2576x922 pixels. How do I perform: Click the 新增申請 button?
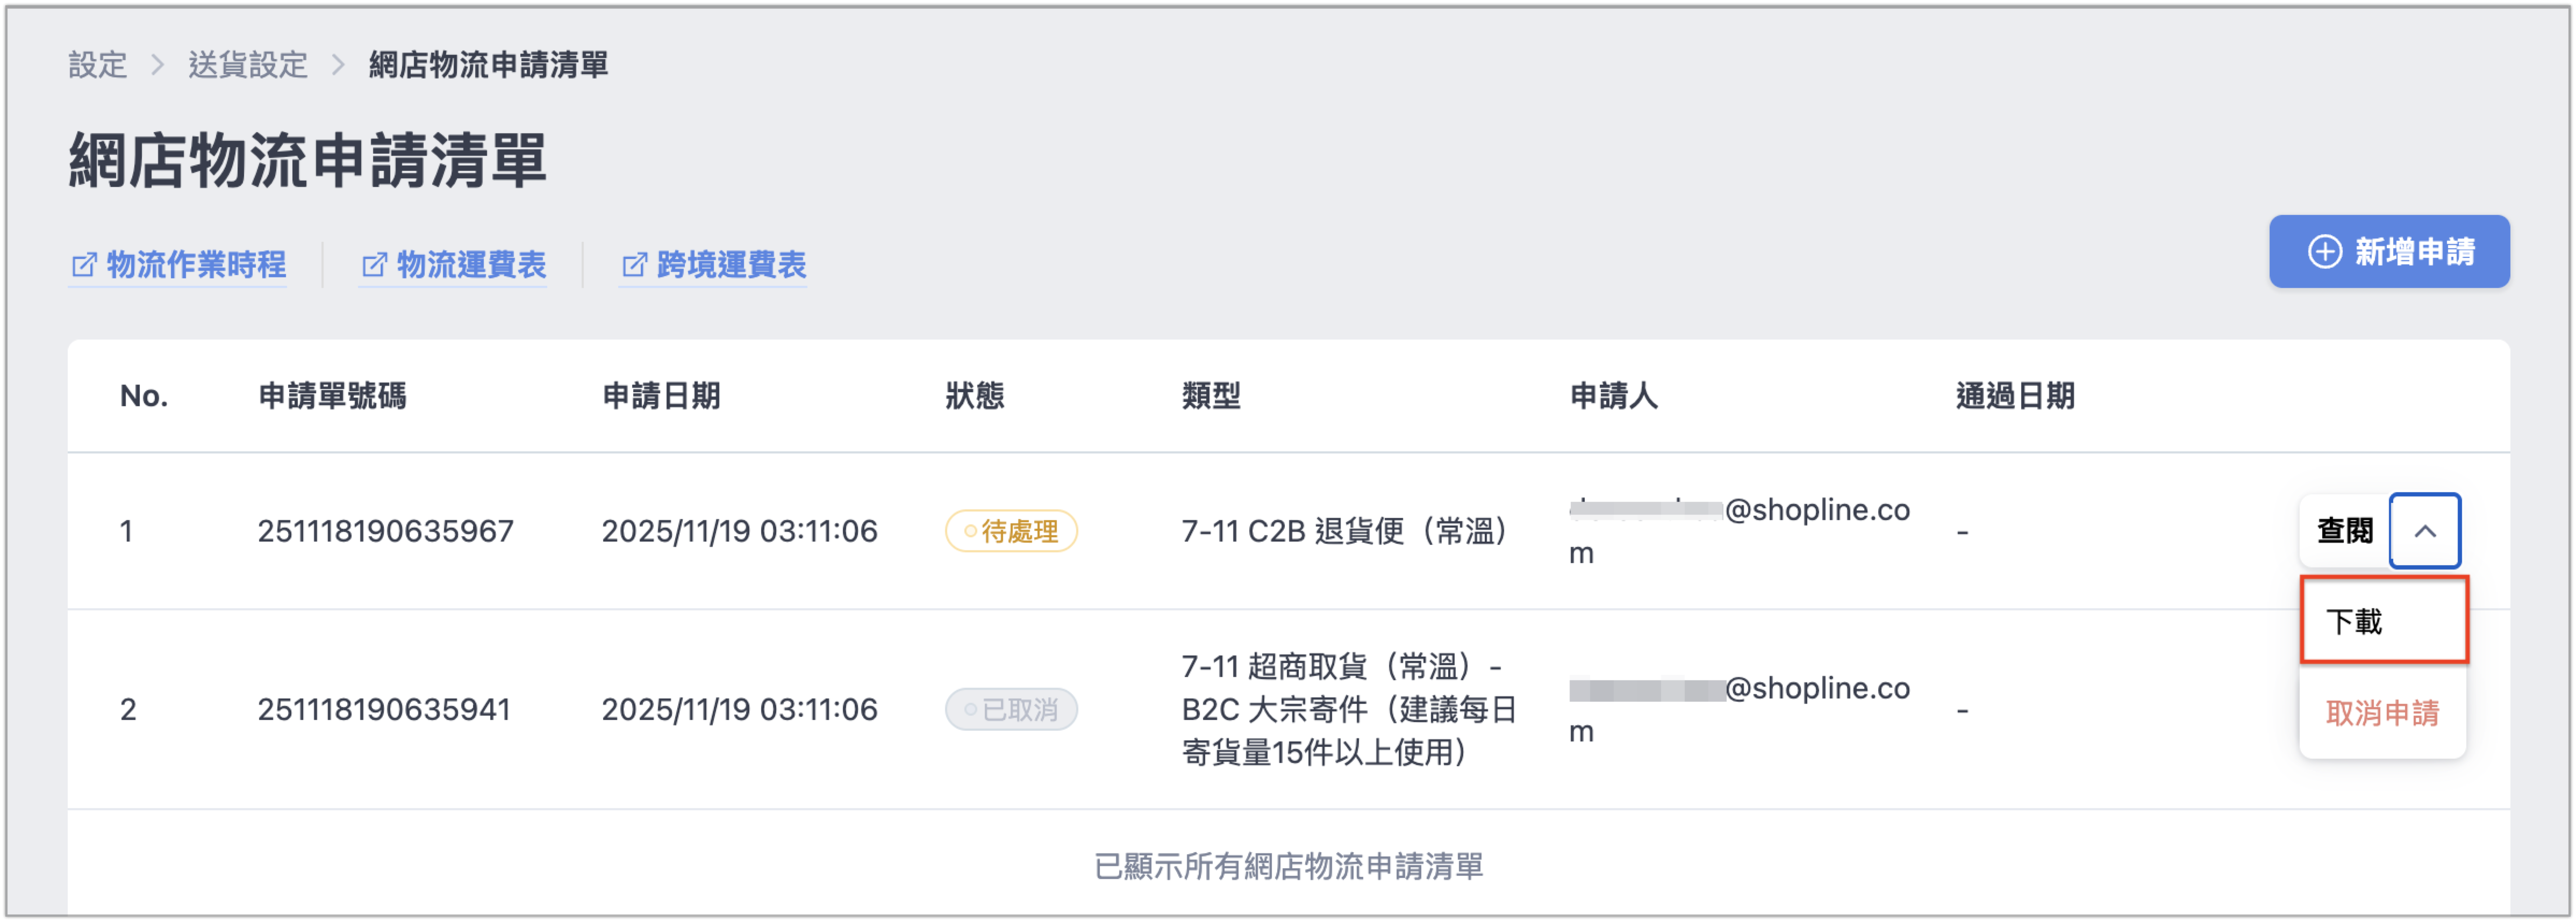(2389, 251)
